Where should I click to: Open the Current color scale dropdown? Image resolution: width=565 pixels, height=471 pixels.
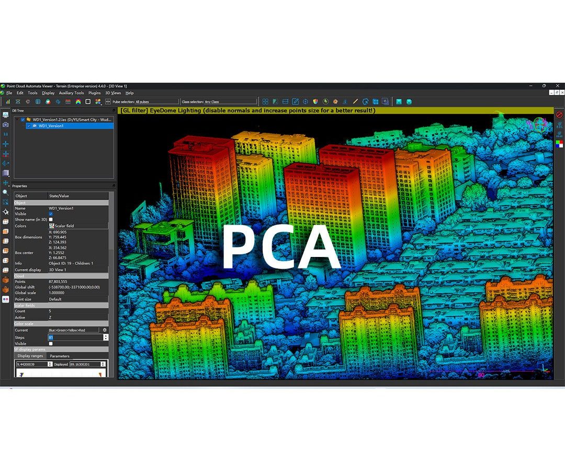tap(74, 330)
